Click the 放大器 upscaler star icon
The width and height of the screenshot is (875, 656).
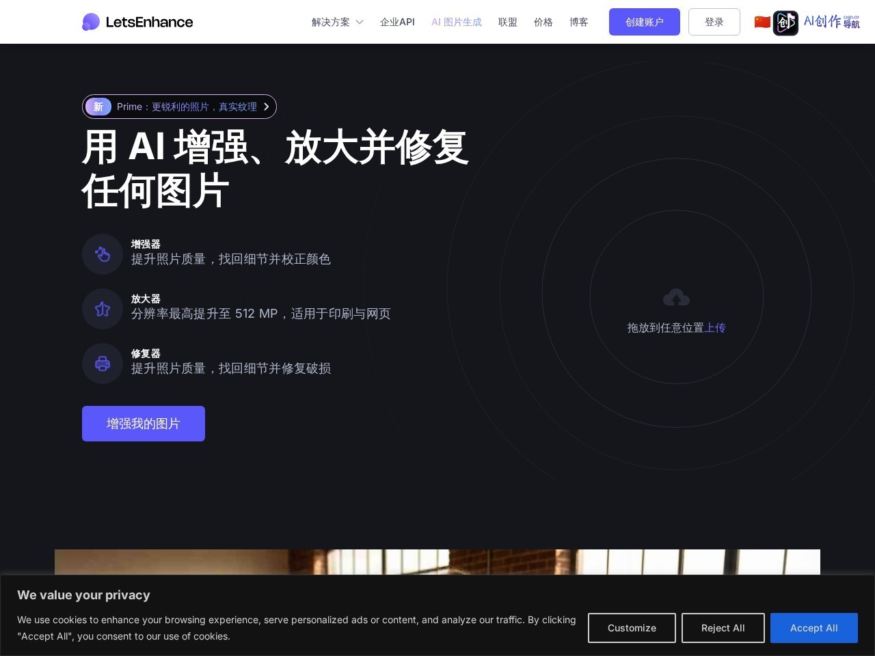click(x=103, y=309)
